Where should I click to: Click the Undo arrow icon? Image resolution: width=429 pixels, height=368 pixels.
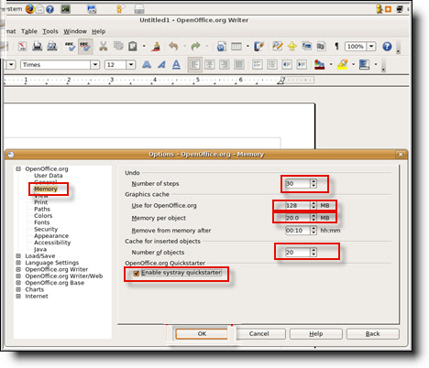[x=174, y=47]
